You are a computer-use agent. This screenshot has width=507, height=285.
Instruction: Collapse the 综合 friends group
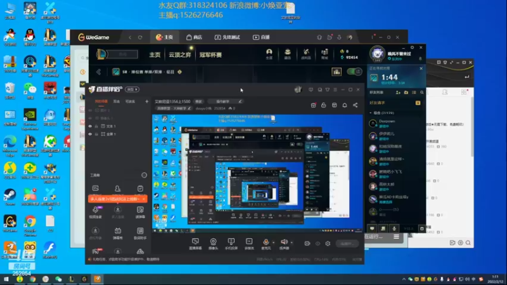371,113
